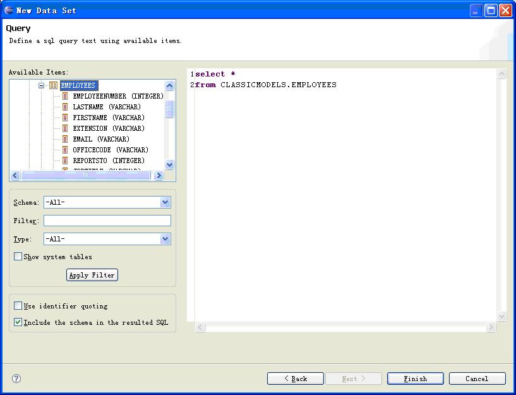The height and width of the screenshot is (395, 516).
Task: Click the EXTENSION column icon
Action: click(x=65, y=128)
